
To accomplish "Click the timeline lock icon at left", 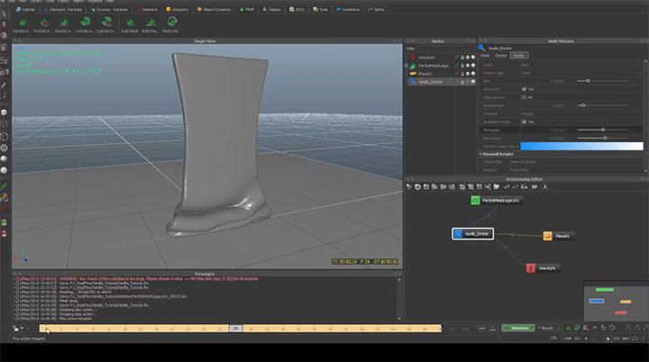I will tap(15, 329).
